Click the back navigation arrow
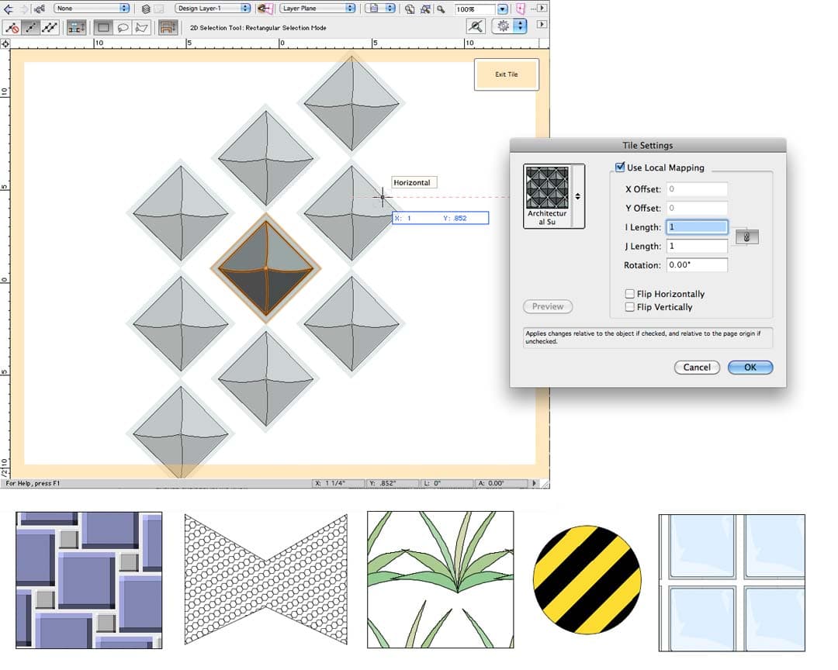The height and width of the screenshot is (670, 838). coord(9,9)
